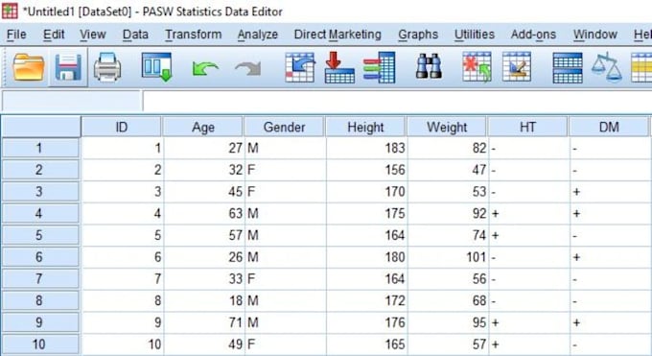
Task: Select the HT column header
Action: click(x=528, y=127)
